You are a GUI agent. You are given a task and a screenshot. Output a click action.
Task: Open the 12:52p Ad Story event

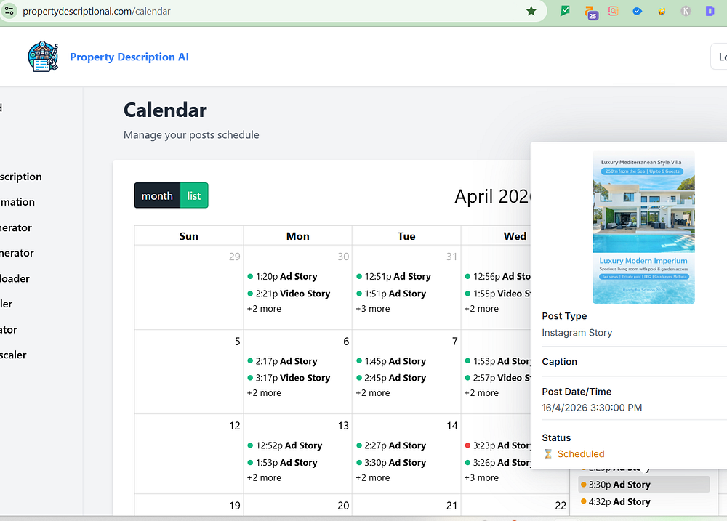coord(285,446)
